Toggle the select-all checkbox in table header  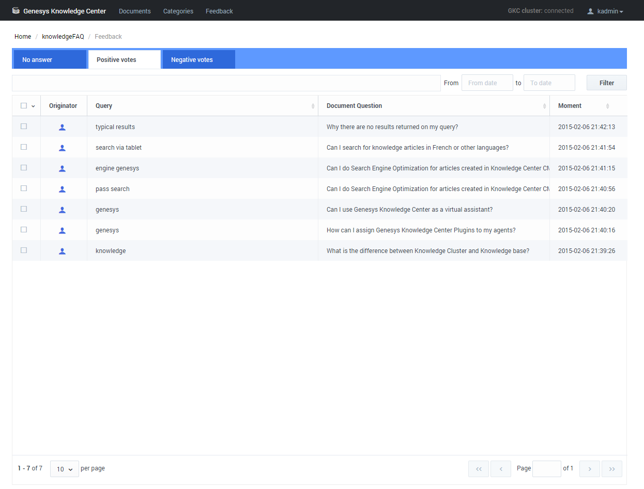tap(24, 106)
